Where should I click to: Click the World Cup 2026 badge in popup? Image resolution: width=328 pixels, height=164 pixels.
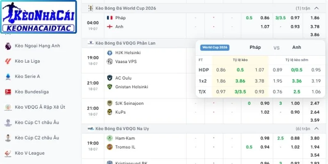(214, 48)
